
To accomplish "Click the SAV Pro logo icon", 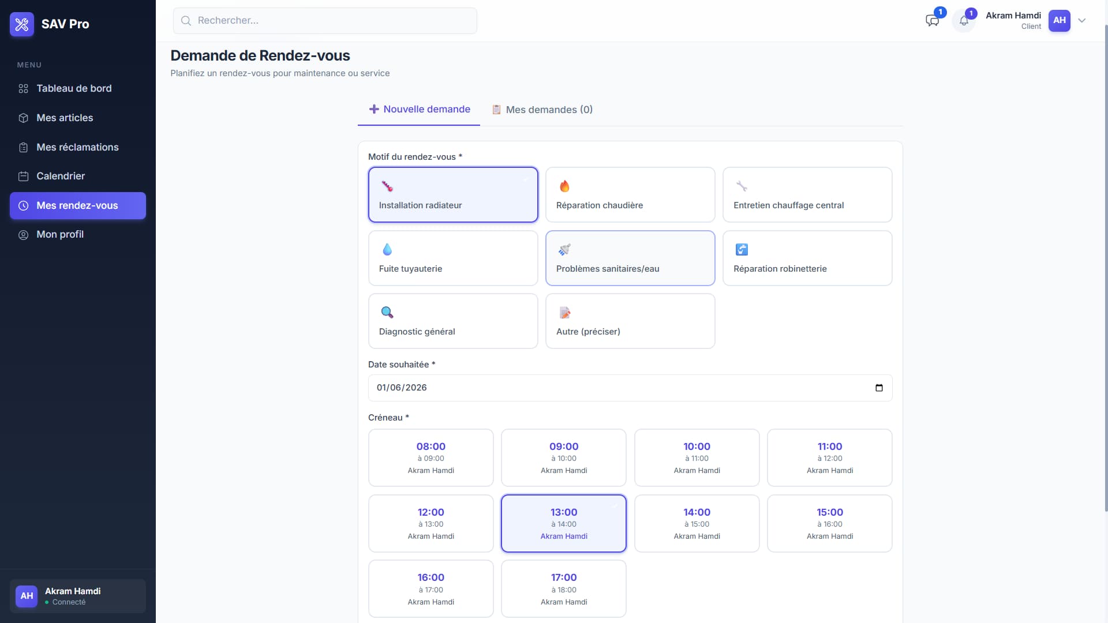I will [x=22, y=24].
